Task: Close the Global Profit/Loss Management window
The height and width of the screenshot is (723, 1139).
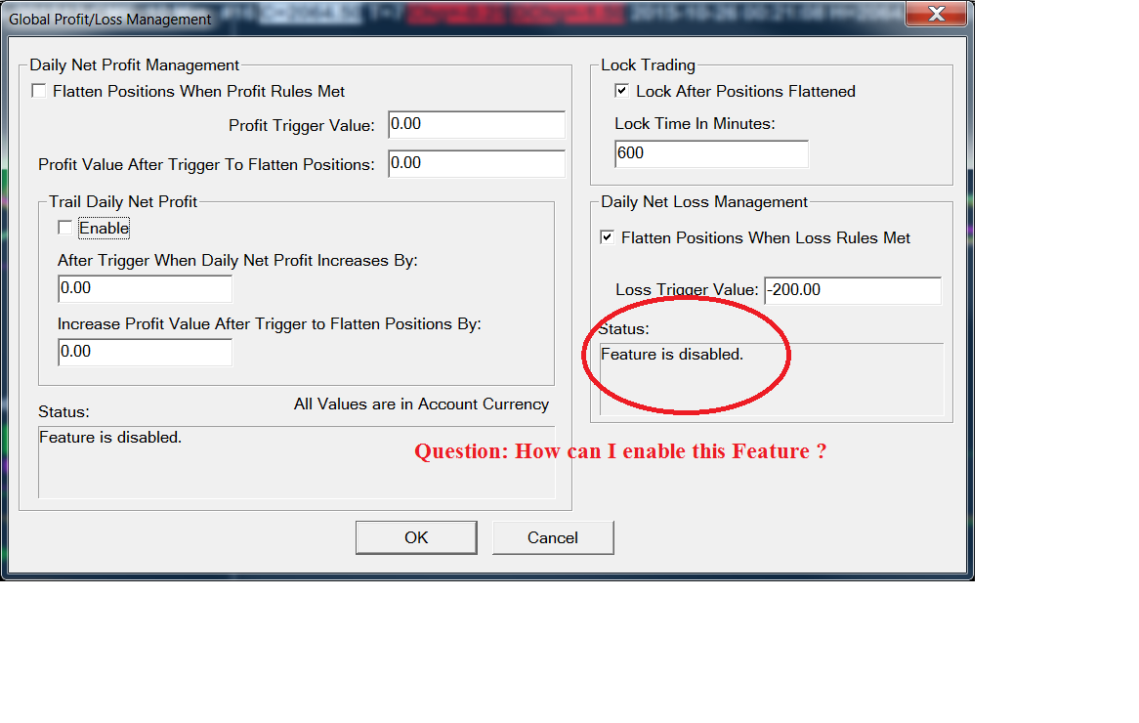Action: click(937, 13)
